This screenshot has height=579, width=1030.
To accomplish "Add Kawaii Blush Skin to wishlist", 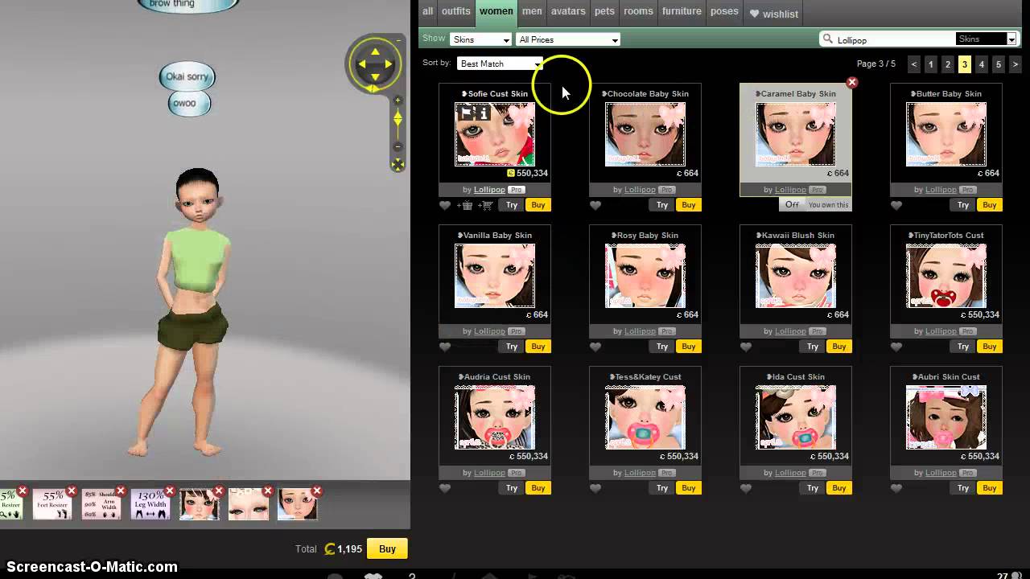I will [x=746, y=347].
